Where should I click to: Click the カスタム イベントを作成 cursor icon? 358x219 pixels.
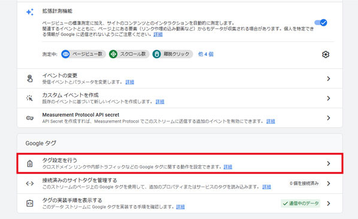pyautogui.click(x=30, y=98)
